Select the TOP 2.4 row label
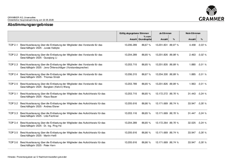 point(13,74)
